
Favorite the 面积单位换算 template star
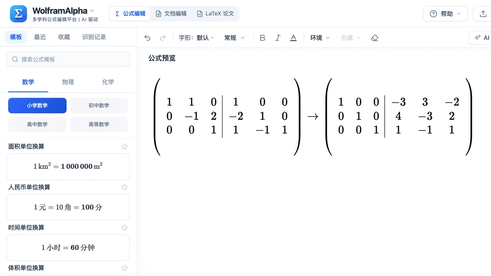pos(125,146)
